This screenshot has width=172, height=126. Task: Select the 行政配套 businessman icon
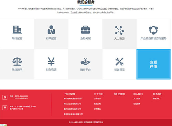point(51,30)
